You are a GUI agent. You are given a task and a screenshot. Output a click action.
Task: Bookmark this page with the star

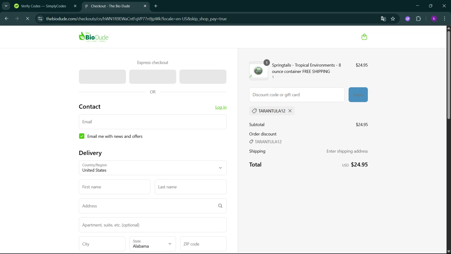[393, 19]
